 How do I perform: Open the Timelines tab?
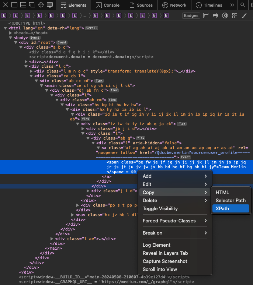point(209,5)
